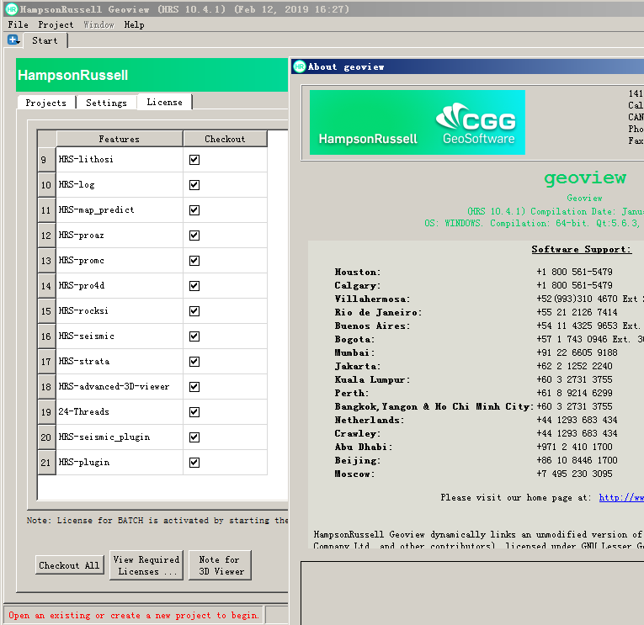Click the Software Support heading
The height and width of the screenshot is (625, 644).
click(581, 249)
